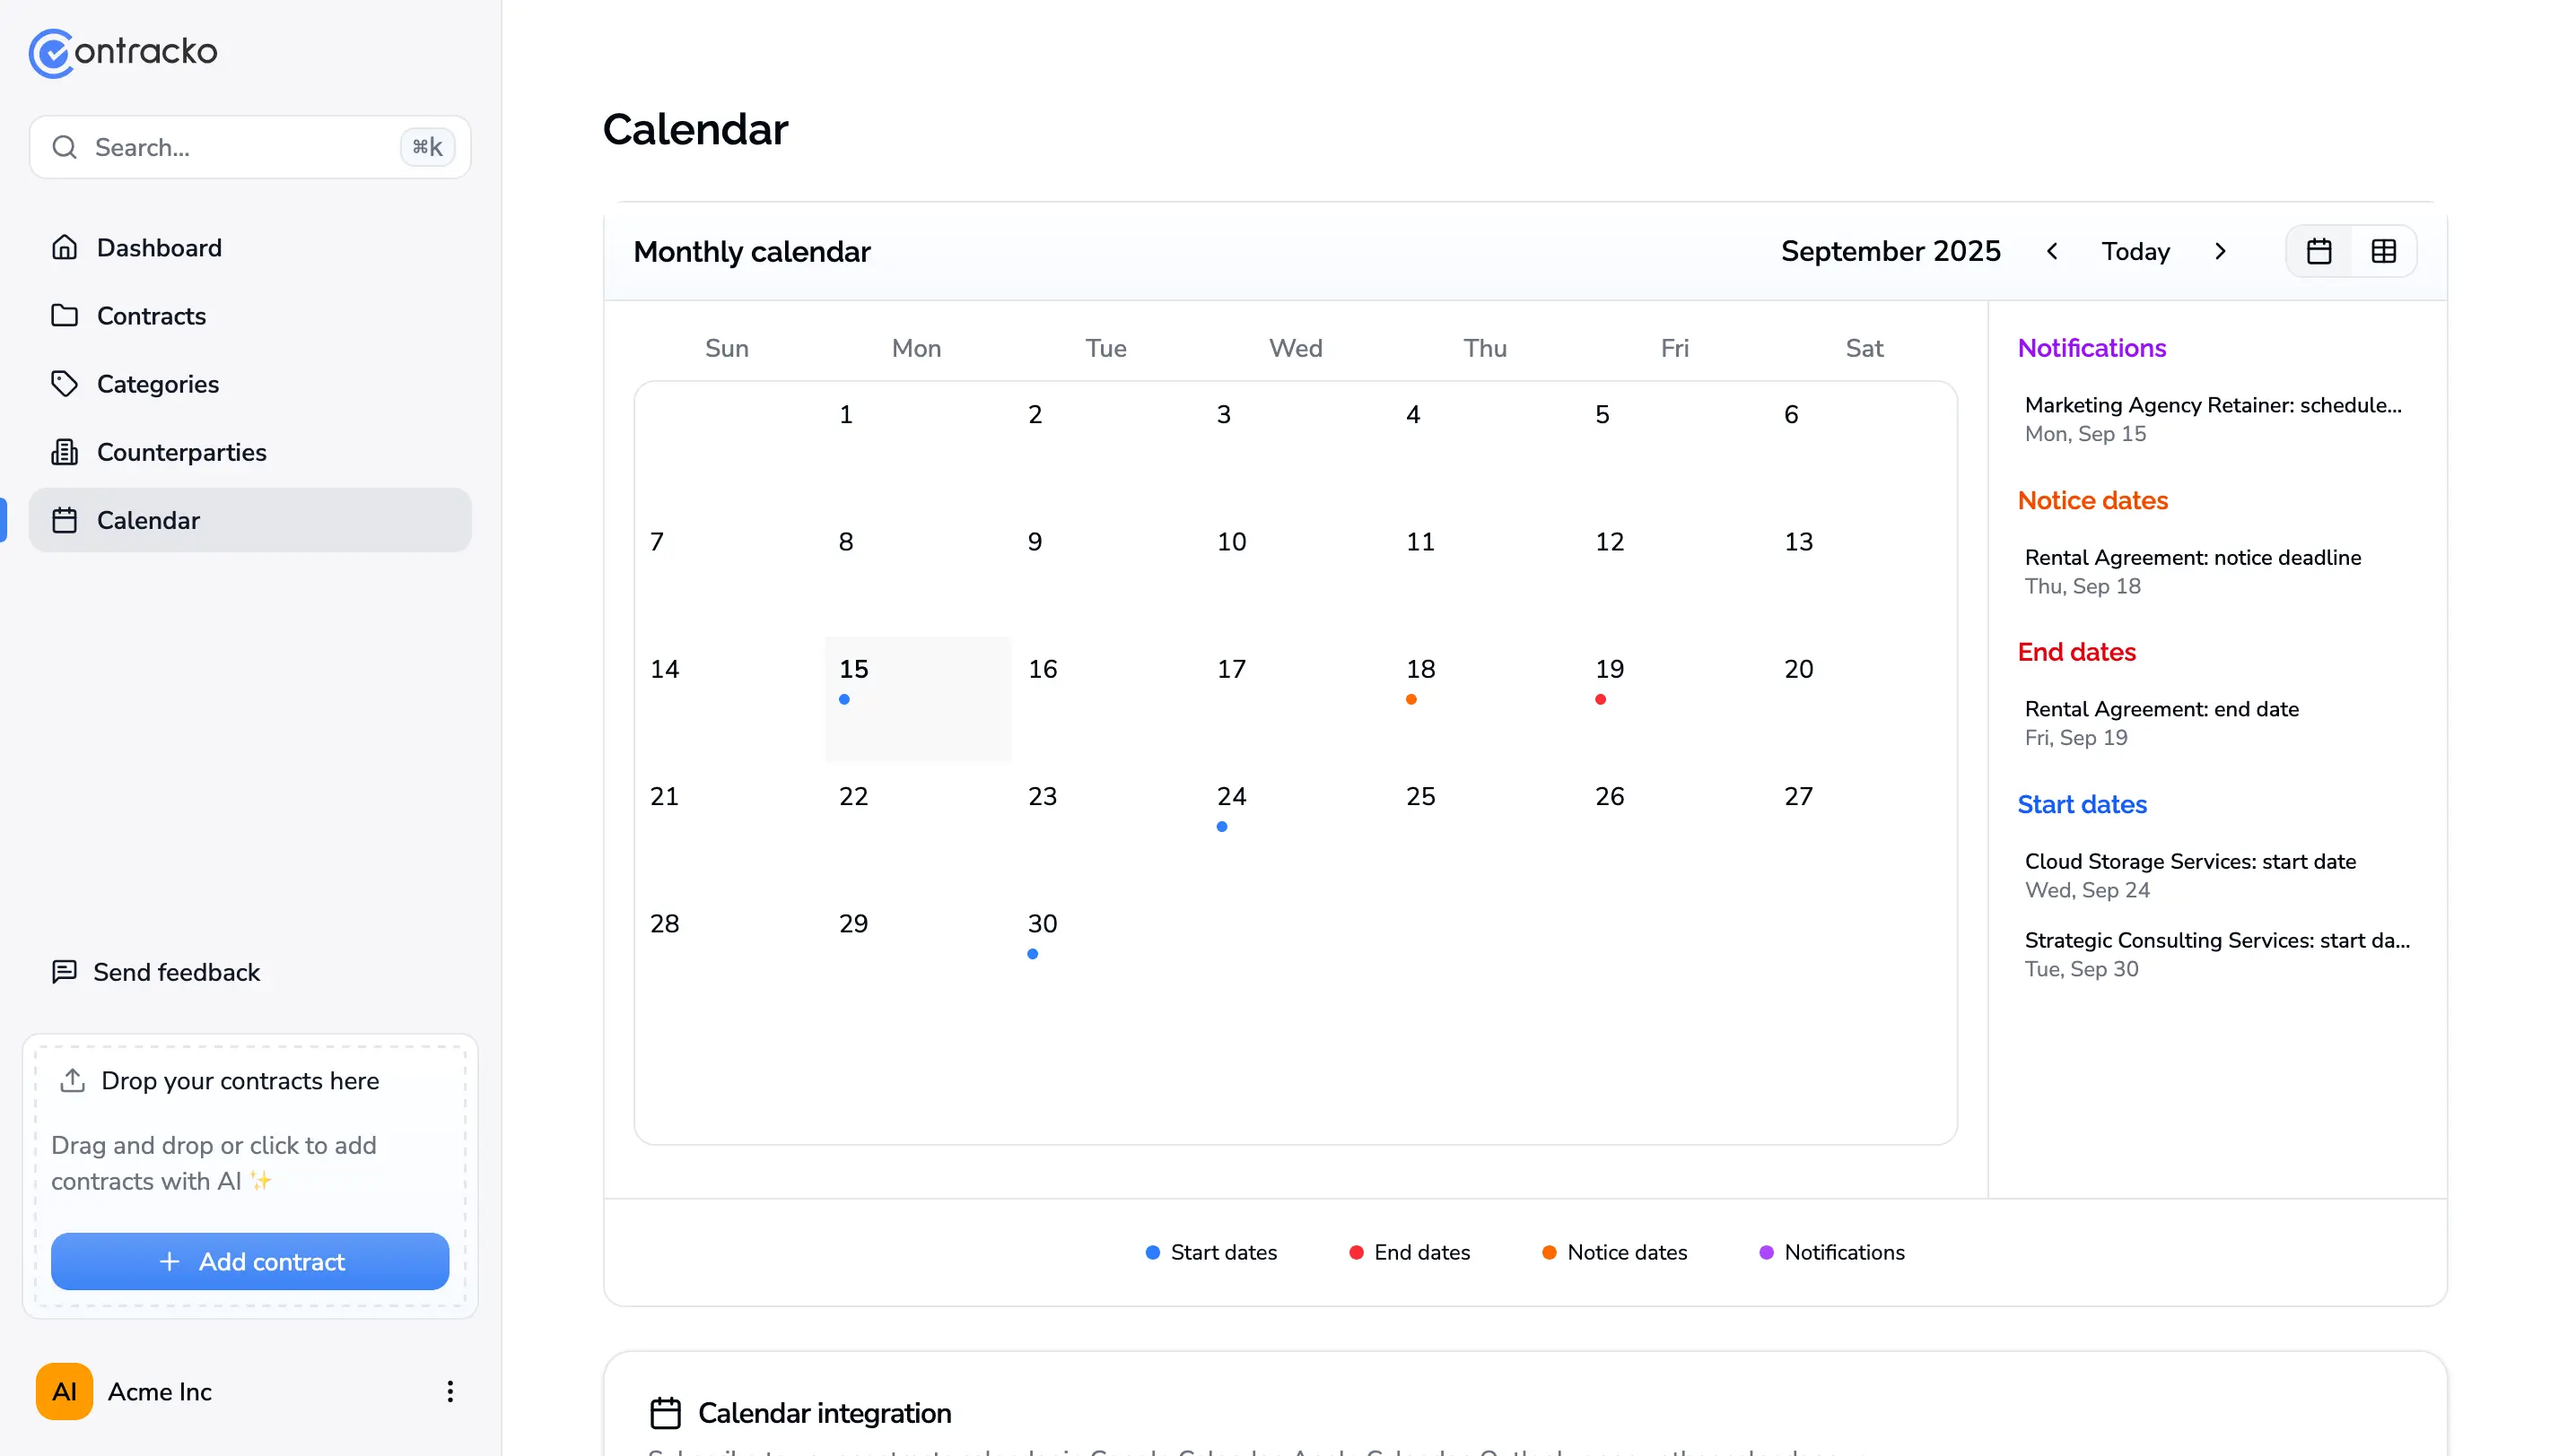The height and width of the screenshot is (1456, 2550).
Task: Open the Dashboard menu item
Action: coord(159,247)
